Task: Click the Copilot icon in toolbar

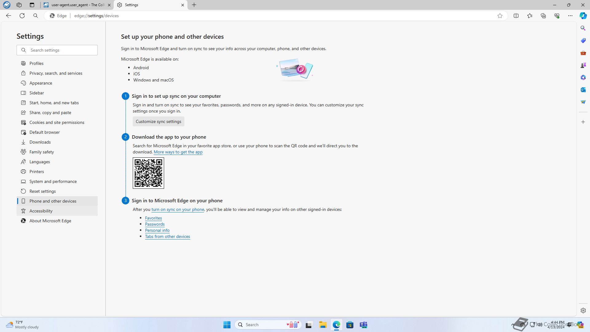Action: [x=583, y=16]
